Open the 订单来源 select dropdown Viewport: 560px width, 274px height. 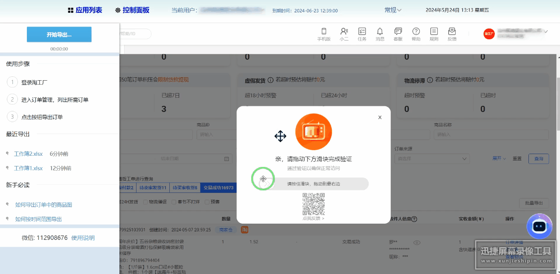432,159
